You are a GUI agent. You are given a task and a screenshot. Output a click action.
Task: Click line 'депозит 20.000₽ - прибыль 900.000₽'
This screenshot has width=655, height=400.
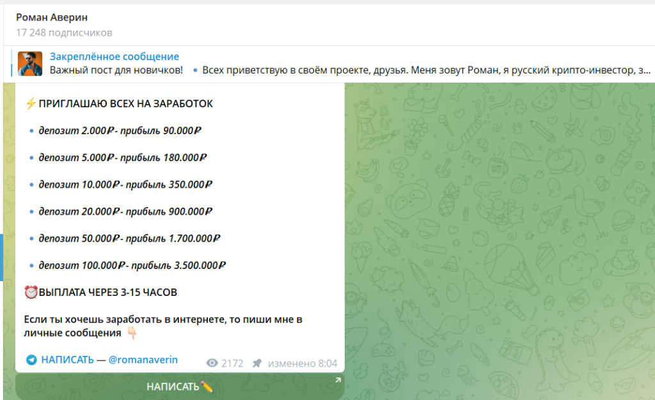click(x=125, y=212)
